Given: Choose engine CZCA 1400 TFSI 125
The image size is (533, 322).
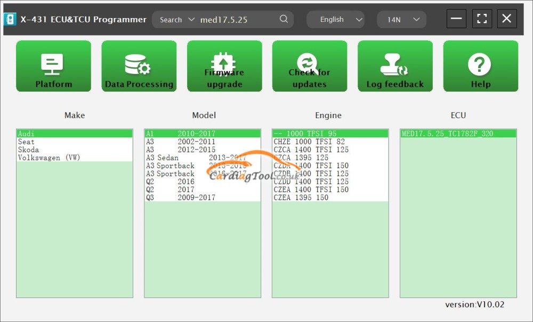Looking at the screenshot, I should point(330,150).
